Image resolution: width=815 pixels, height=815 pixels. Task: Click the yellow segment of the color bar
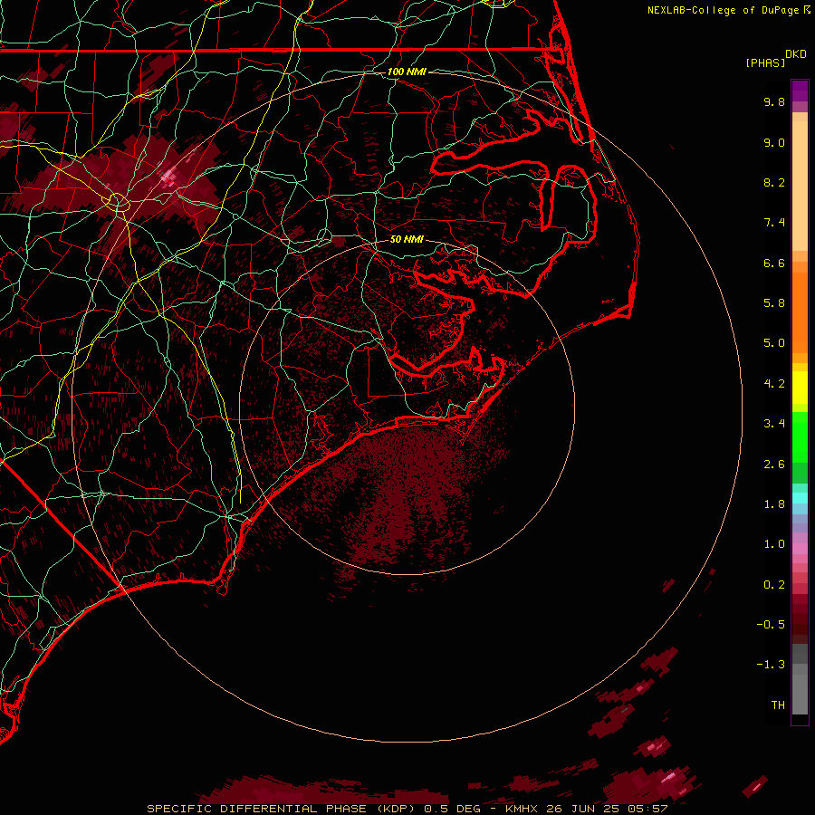click(x=800, y=388)
